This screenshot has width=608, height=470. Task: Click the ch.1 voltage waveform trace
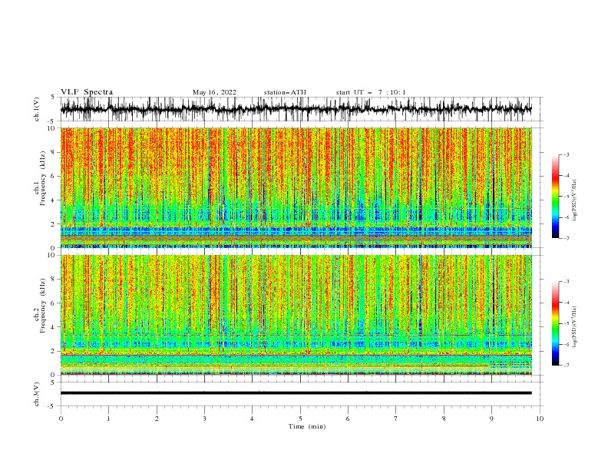(296, 109)
